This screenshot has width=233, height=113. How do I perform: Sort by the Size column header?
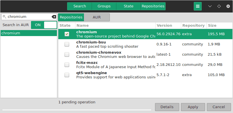(220, 26)
